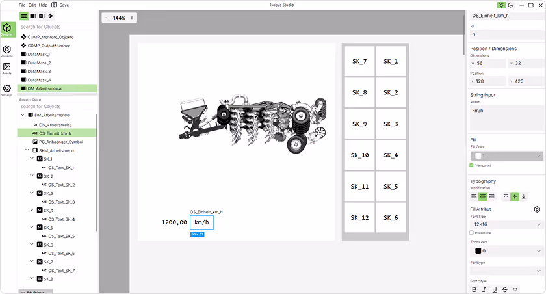Switch to light theme sun icon
Viewport: 546px width, 294px height.
501,5
